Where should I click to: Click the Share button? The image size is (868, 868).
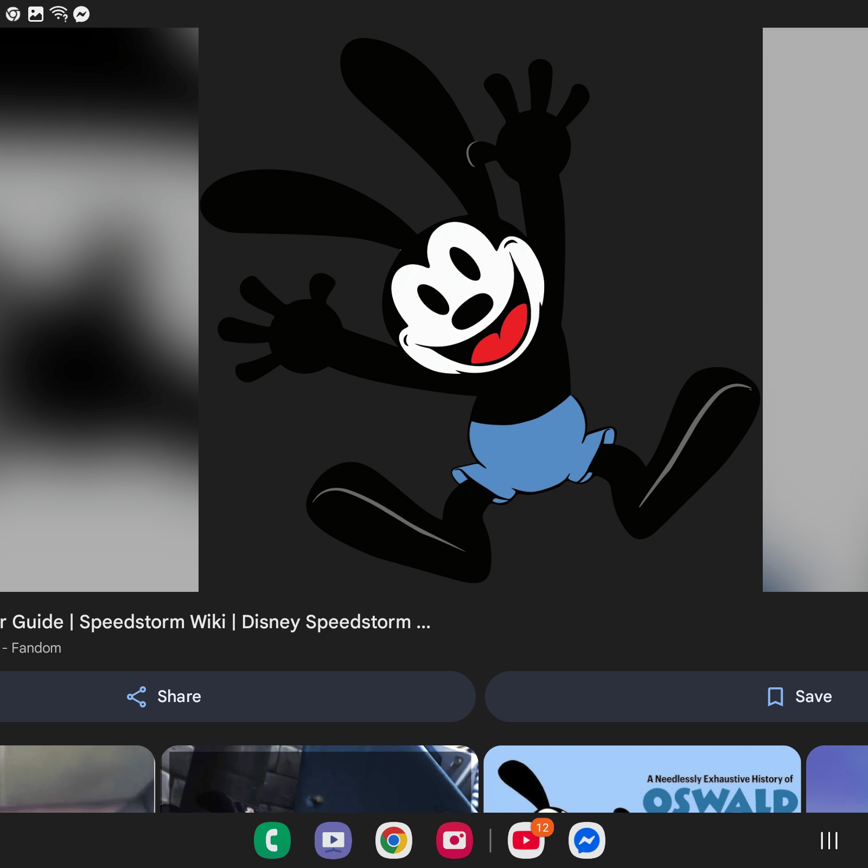pyautogui.click(x=238, y=697)
